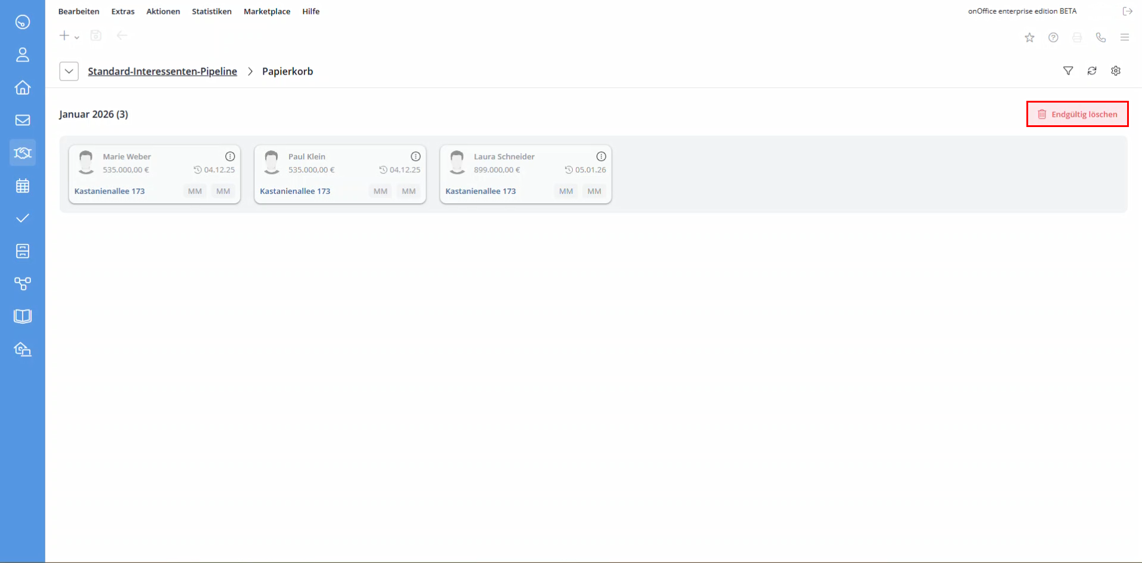Open the Properties house icon in sidebar
Viewport: 1142px width, 563px height.
coord(23,88)
